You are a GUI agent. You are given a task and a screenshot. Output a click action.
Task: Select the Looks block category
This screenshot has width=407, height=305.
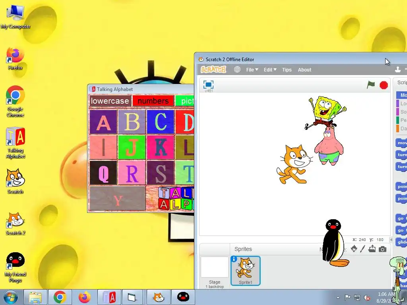[401, 104]
